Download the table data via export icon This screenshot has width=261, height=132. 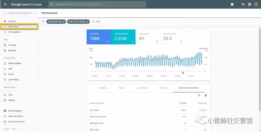pos(206,96)
